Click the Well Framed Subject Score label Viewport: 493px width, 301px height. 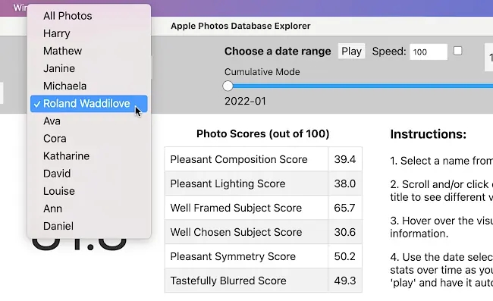[236, 208]
